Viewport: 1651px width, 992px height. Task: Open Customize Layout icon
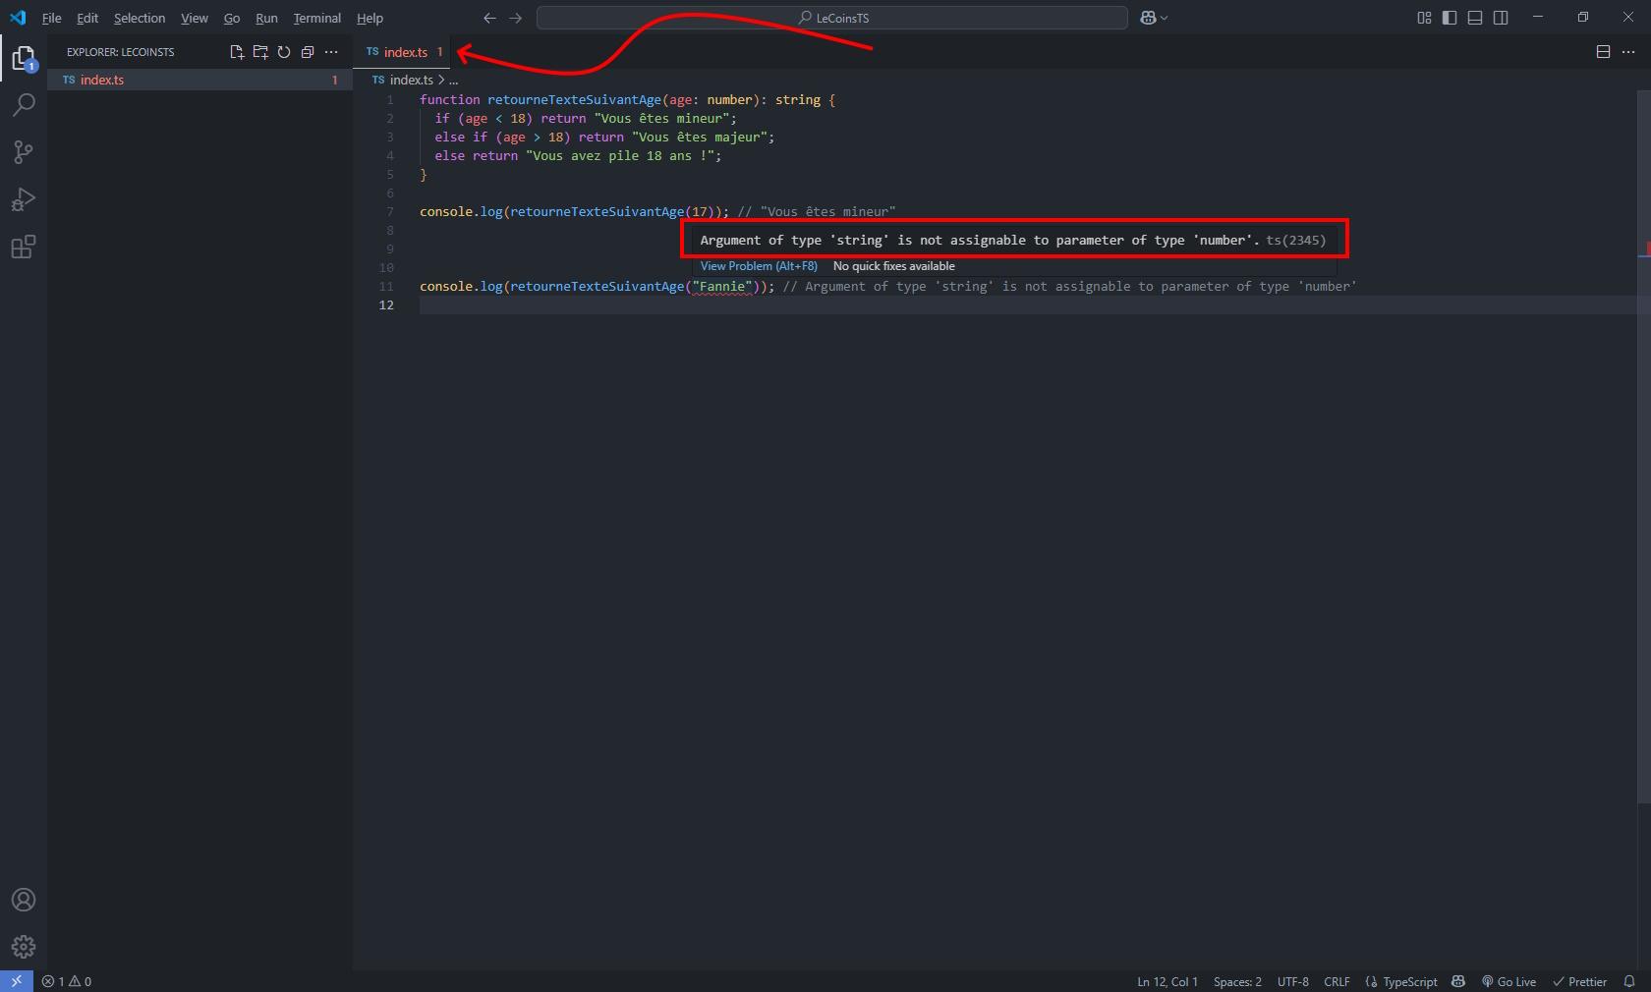[x=1424, y=18]
